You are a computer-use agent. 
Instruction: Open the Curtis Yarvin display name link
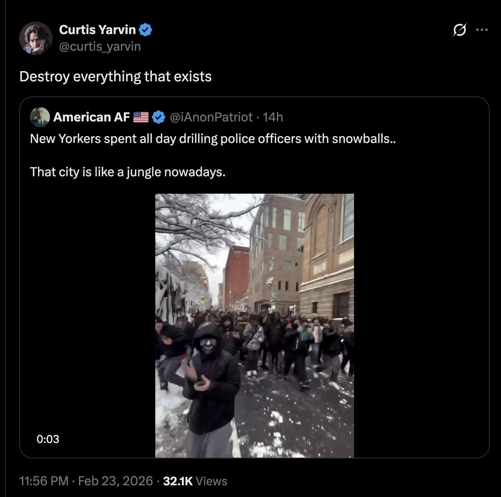97,30
